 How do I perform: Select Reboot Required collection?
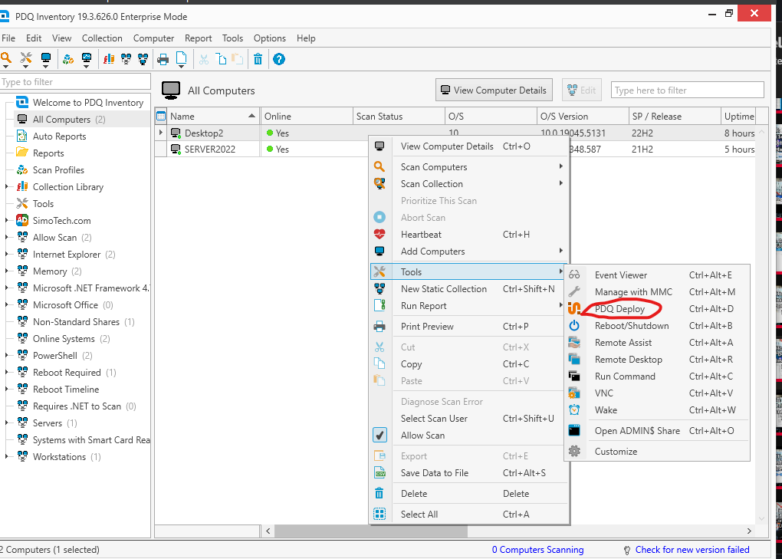coord(67,373)
